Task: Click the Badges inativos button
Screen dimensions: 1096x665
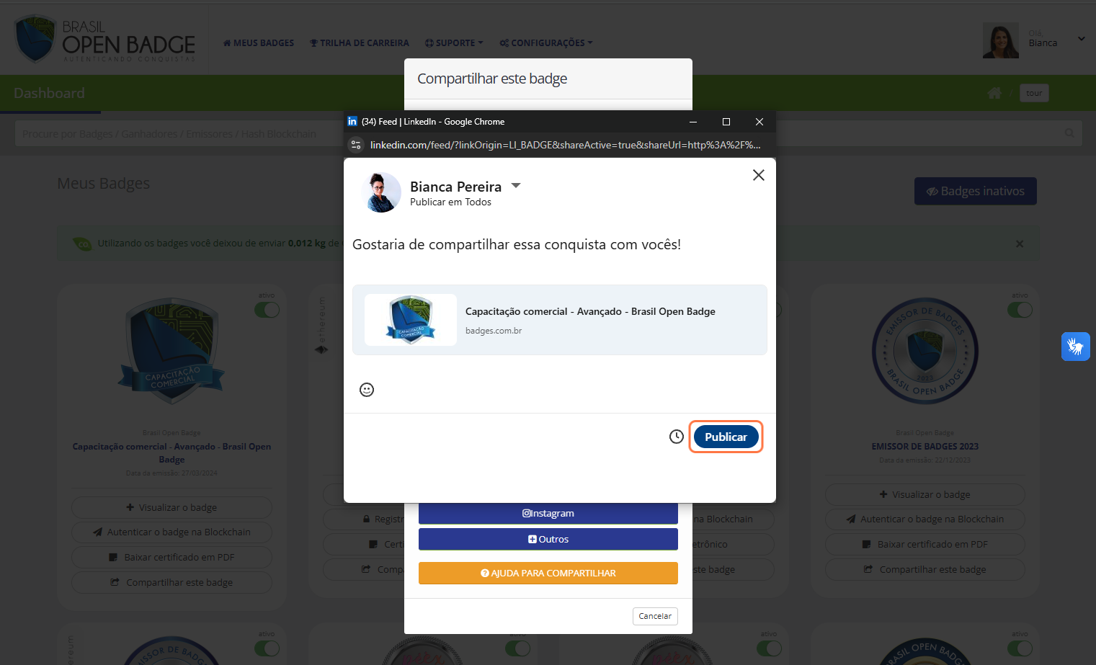Action: pos(976,191)
